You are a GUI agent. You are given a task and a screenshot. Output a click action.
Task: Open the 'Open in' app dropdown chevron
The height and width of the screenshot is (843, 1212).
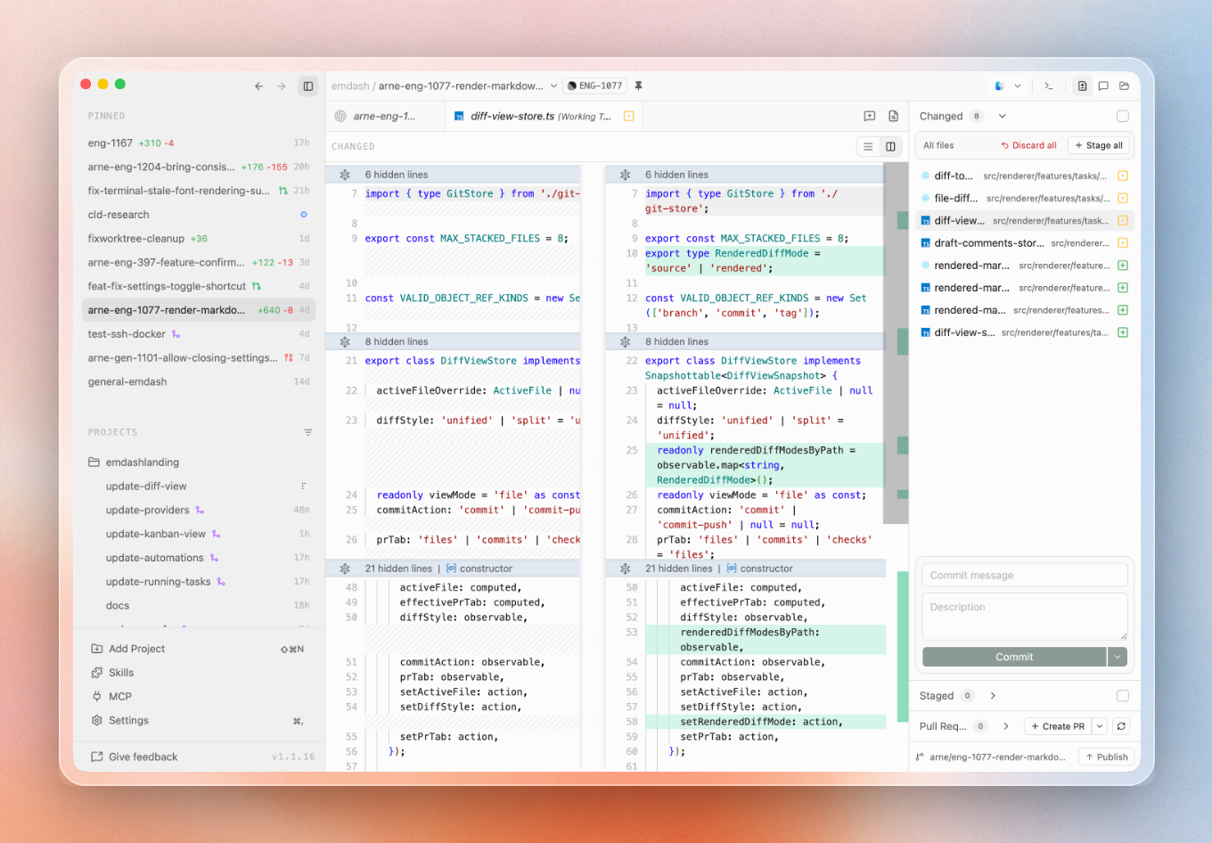tap(1018, 86)
